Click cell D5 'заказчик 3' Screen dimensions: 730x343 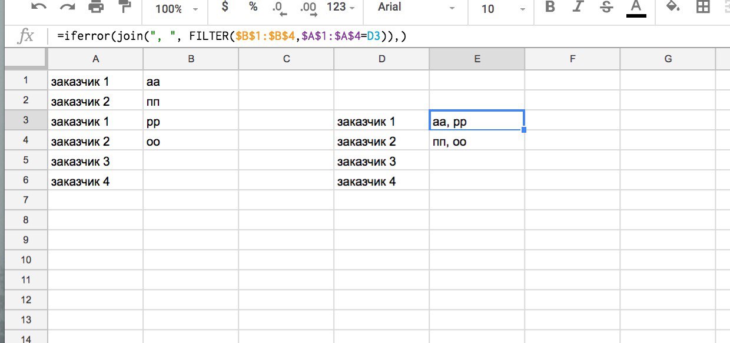pyautogui.click(x=381, y=162)
